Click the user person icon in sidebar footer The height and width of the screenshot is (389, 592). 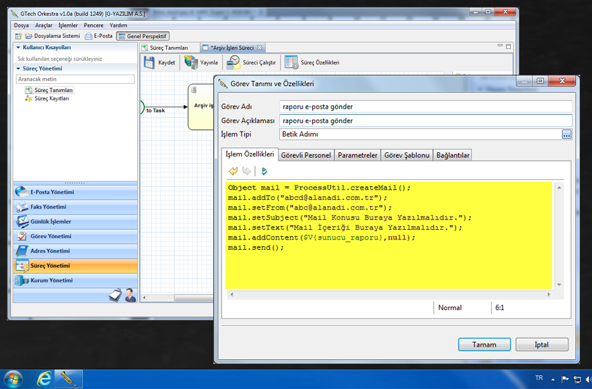point(130,295)
